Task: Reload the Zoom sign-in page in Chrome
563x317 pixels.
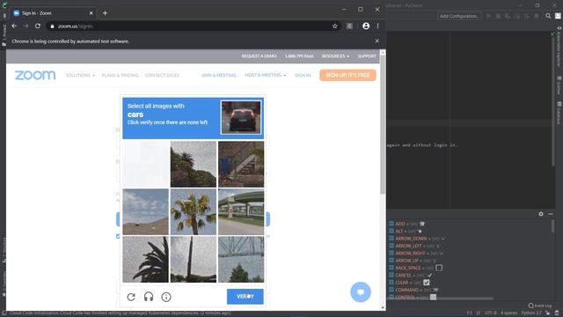Action: click(x=38, y=26)
